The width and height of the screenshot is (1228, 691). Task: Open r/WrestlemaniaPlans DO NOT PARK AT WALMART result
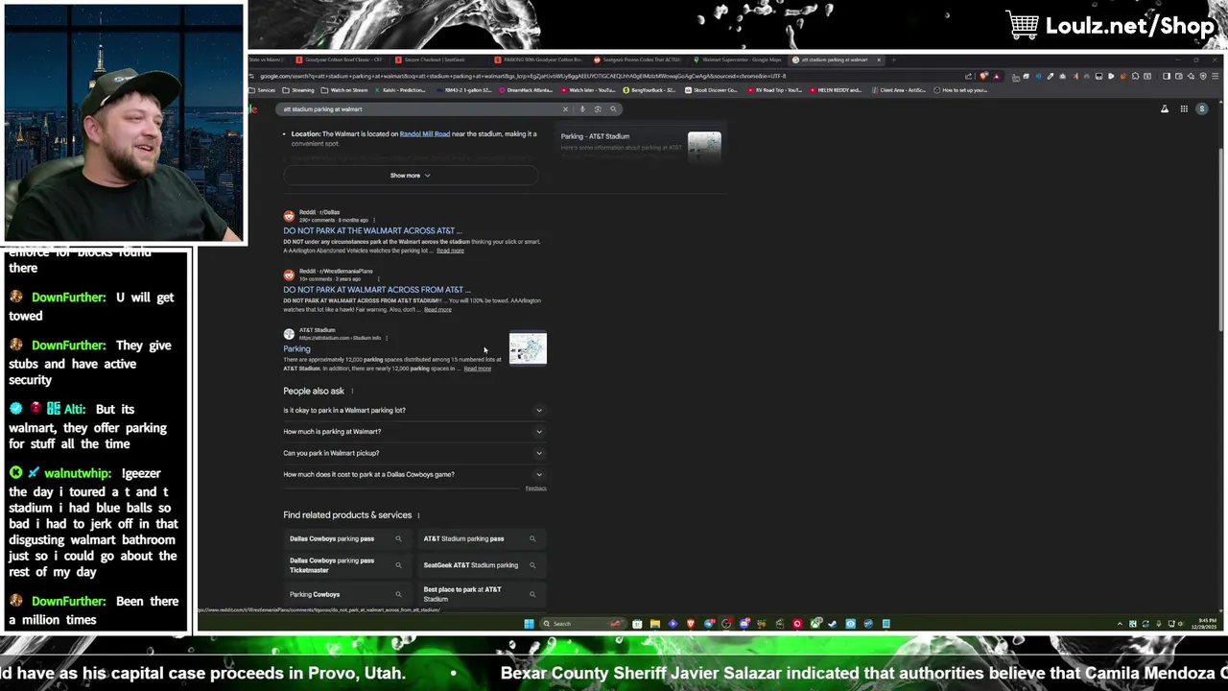coord(376,289)
